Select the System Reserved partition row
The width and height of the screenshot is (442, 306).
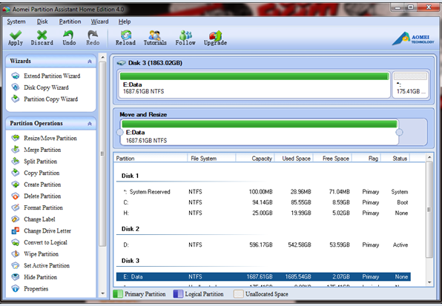(x=263, y=192)
